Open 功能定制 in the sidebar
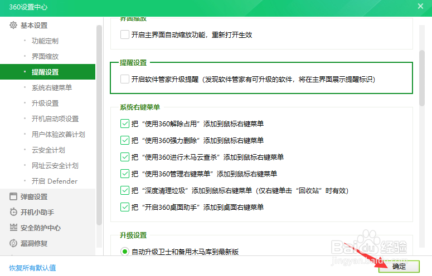 [x=45, y=41]
